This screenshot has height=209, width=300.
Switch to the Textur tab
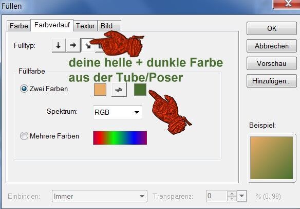click(x=85, y=26)
